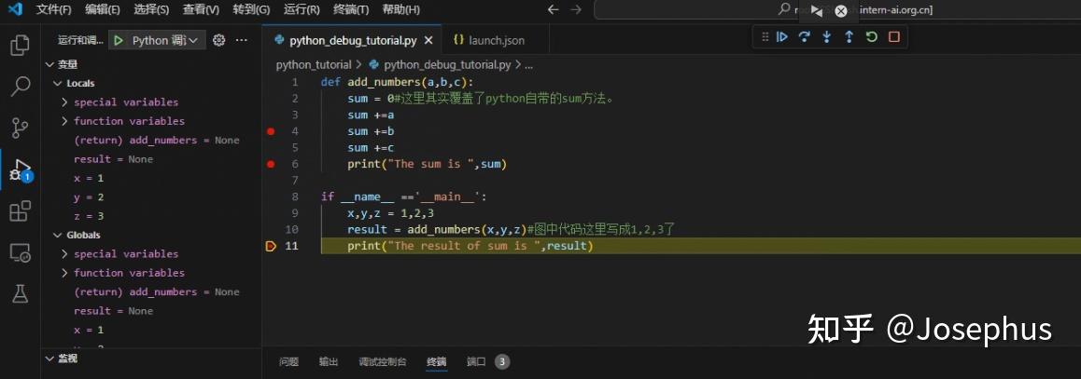This screenshot has height=379, width=1081.
Task: Open the 文件(F) menu
Action: pos(53,9)
